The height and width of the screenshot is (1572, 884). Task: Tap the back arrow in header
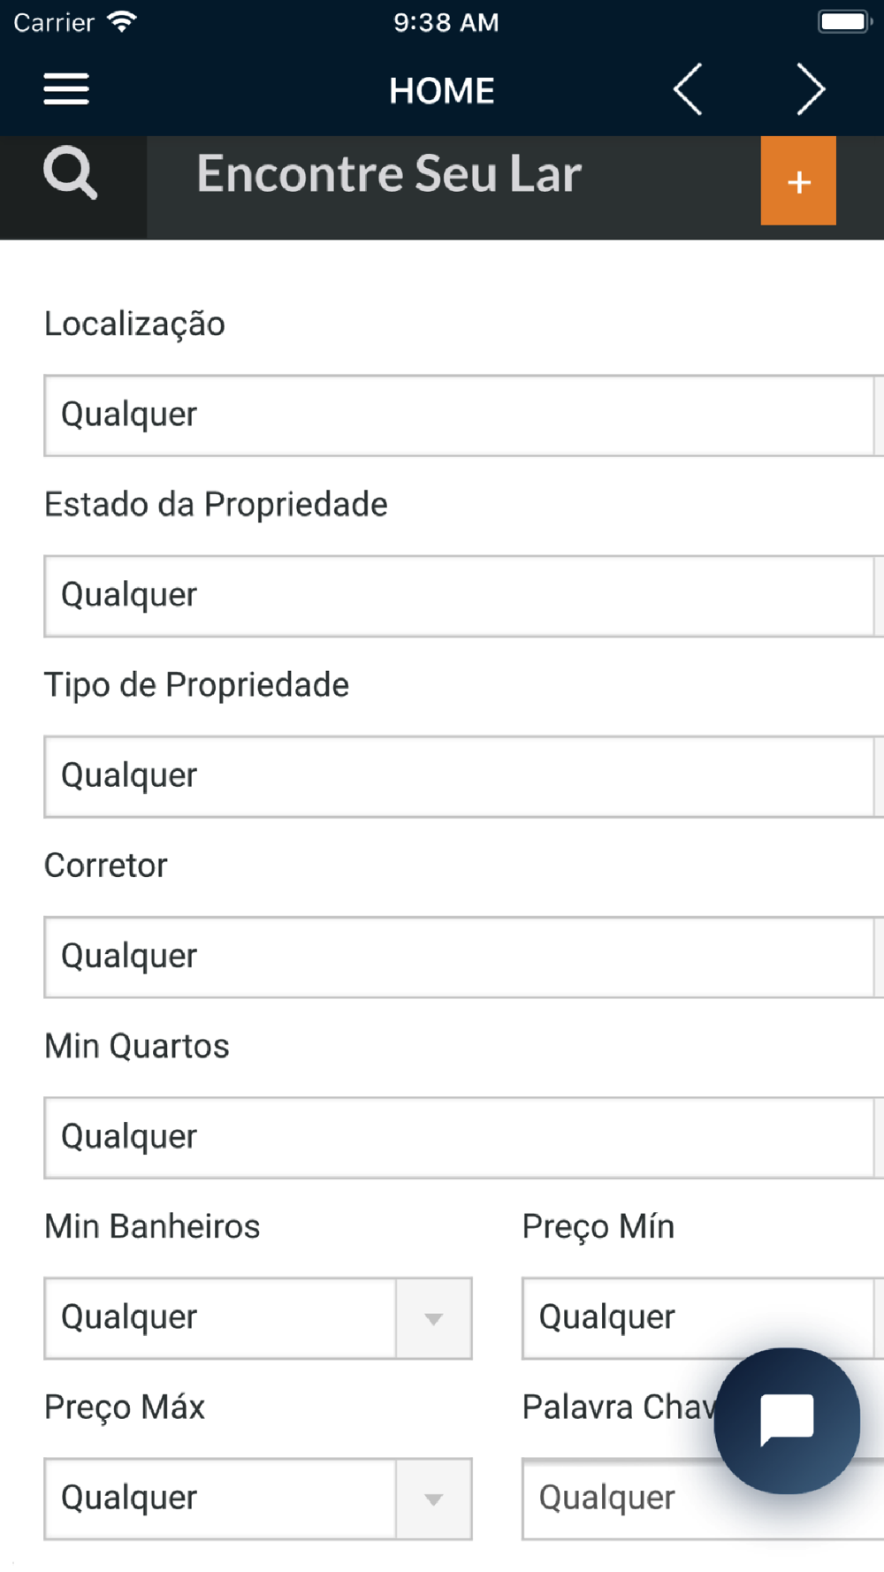[688, 89]
